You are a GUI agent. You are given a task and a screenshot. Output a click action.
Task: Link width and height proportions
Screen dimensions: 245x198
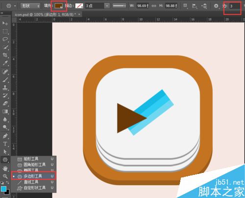[154, 6]
